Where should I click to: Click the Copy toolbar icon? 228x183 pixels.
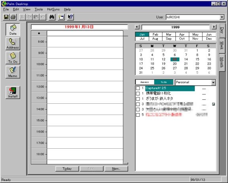tap(29, 17)
